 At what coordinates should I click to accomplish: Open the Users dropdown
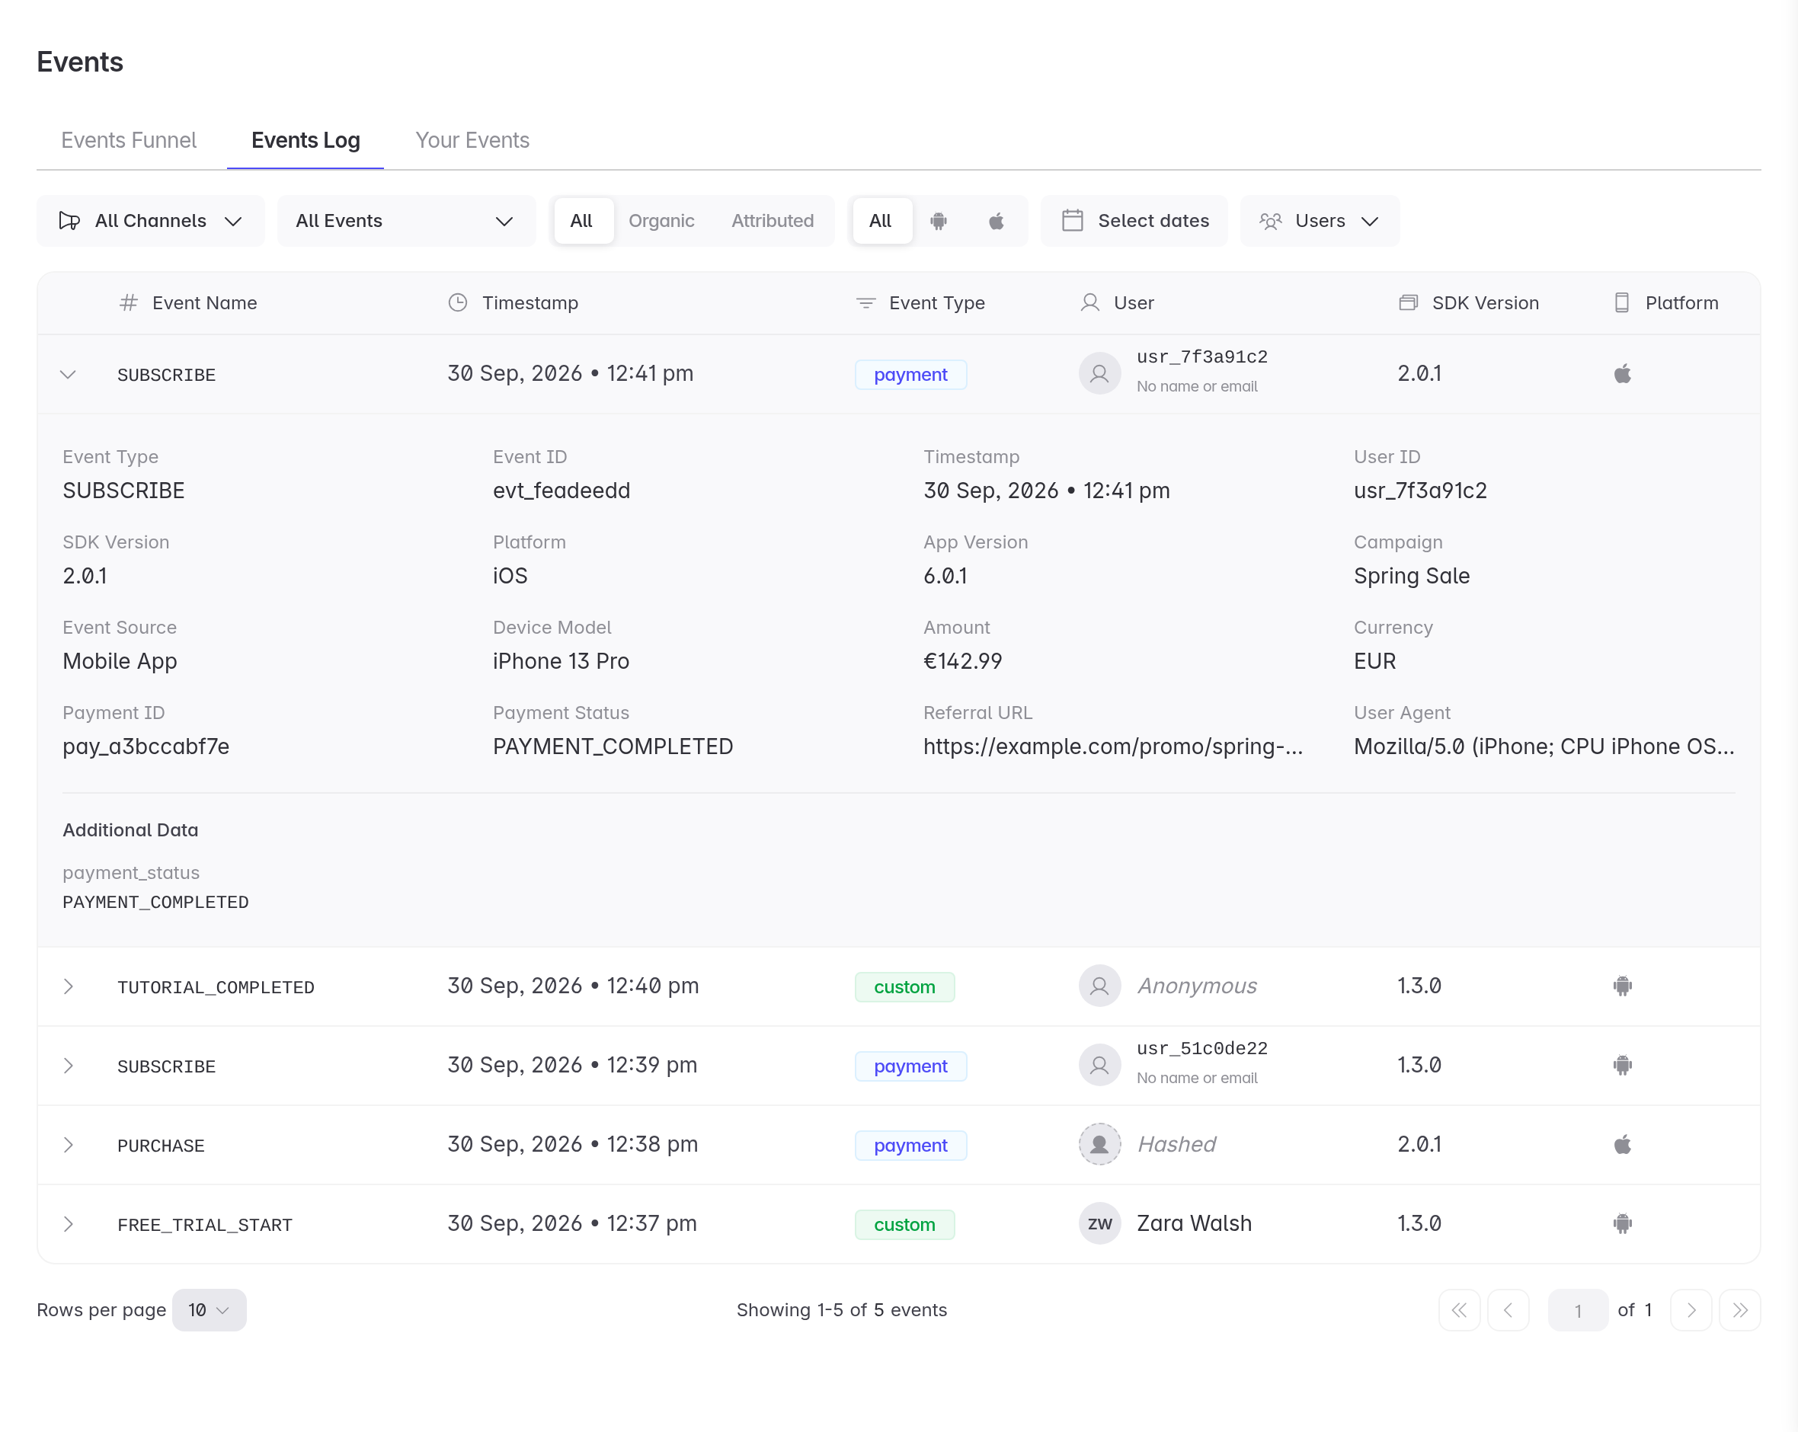tap(1320, 221)
